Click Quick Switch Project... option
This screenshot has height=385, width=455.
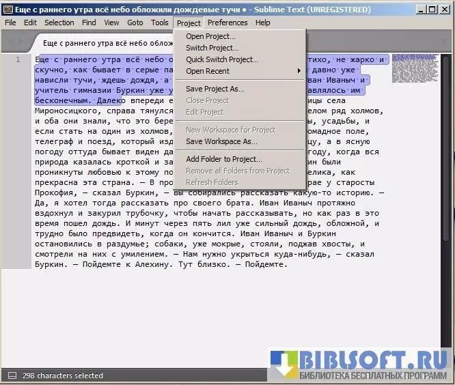click(x=222, y=59)
